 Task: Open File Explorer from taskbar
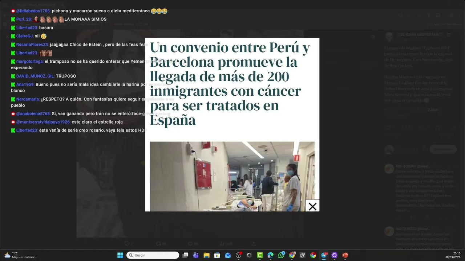pyautogui.click(x=206, y=255)
